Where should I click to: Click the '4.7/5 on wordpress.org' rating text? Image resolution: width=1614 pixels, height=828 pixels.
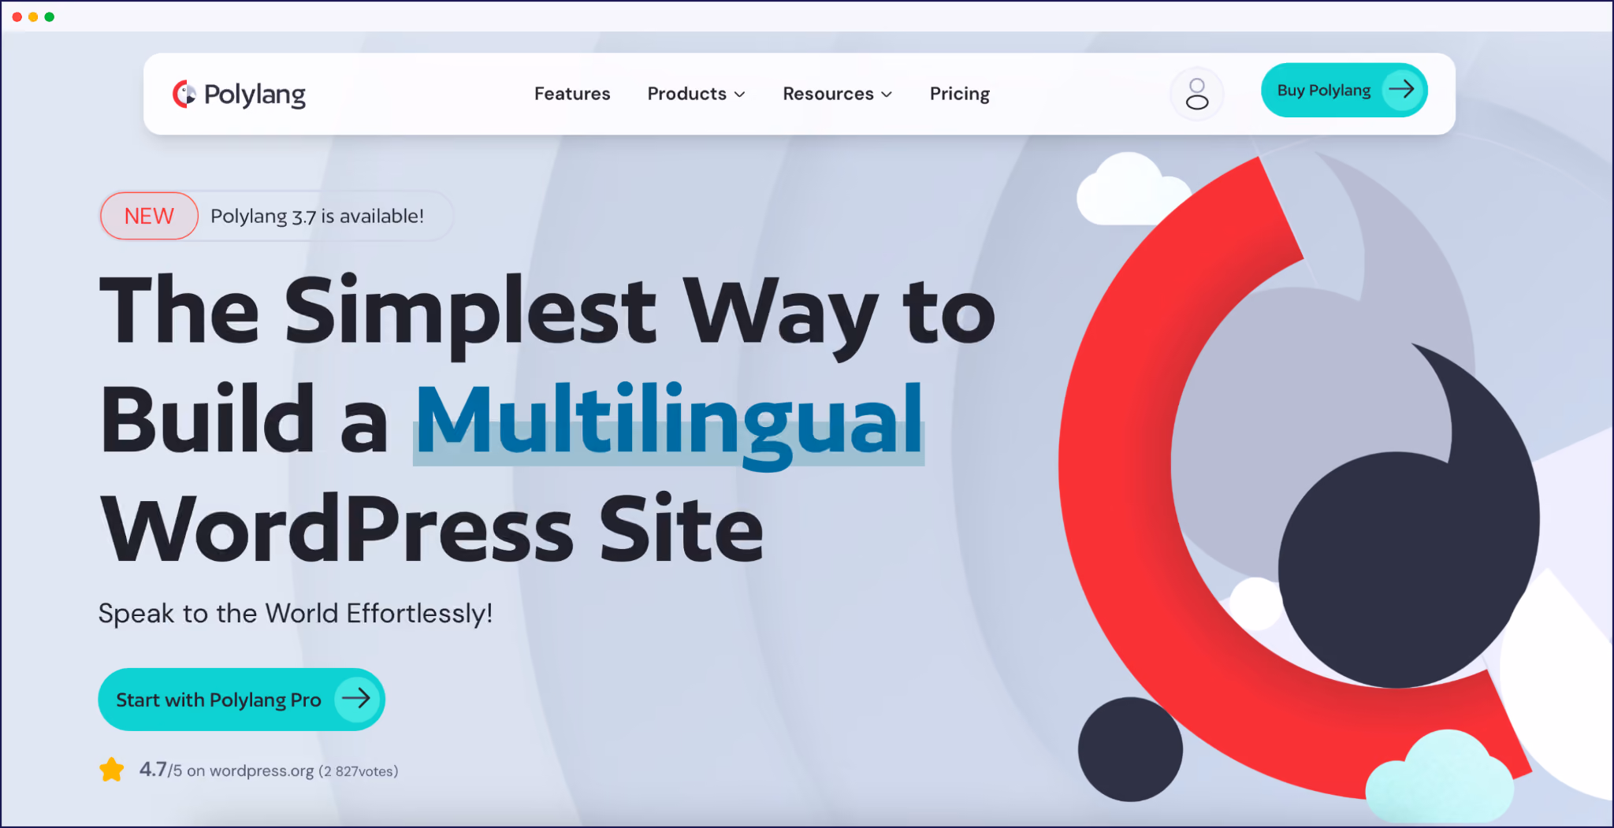click(x=227, y=770)
